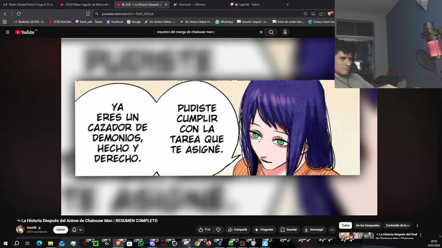Viewport: 442px width, 248px height.
Task: Open the Gantik channel name
Action: pos(32,228)
